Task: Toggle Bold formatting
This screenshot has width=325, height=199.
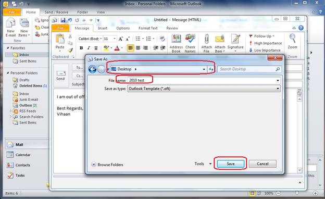Action: pyautogui.click(x=81, y=48)
